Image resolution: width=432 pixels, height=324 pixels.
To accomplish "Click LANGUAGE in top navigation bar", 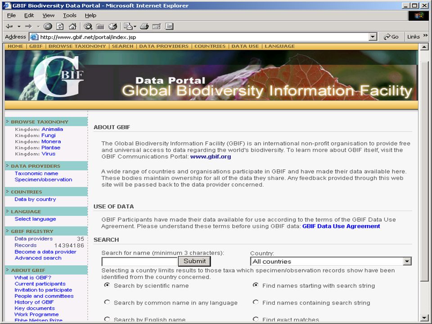I will tap(279, 46).
